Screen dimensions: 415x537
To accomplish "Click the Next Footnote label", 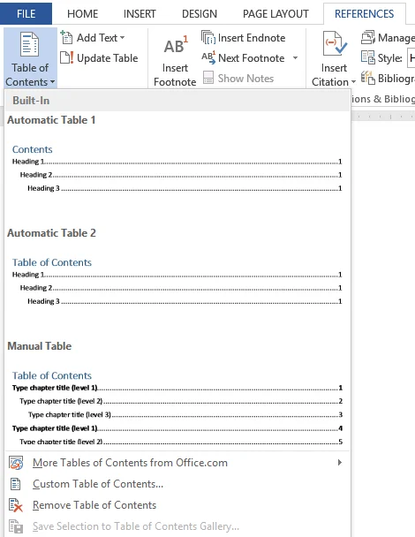I will tap(252, 58).
